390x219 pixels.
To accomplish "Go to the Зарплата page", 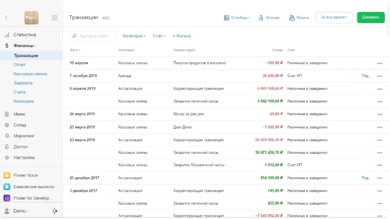I will [x=23, y=83].
